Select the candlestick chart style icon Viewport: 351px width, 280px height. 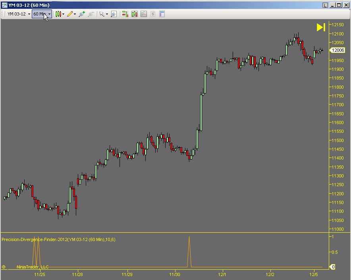click(58, 14)
